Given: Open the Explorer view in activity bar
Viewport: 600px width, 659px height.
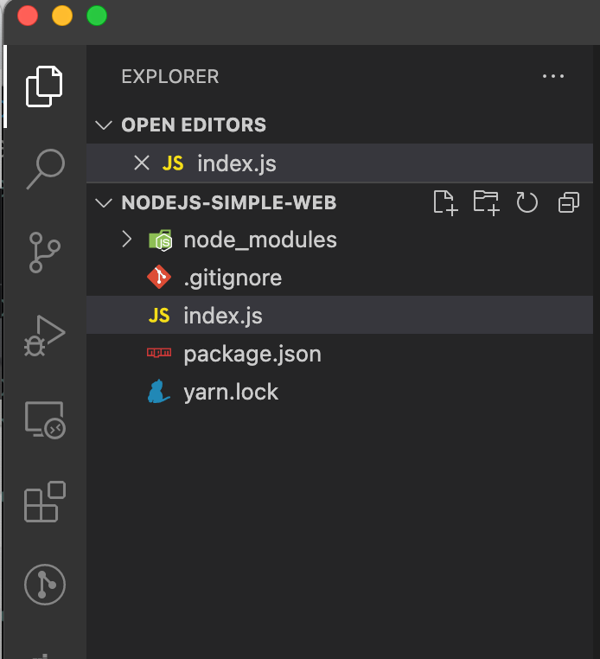Looking at the screenshot, I should click(44, 86).
